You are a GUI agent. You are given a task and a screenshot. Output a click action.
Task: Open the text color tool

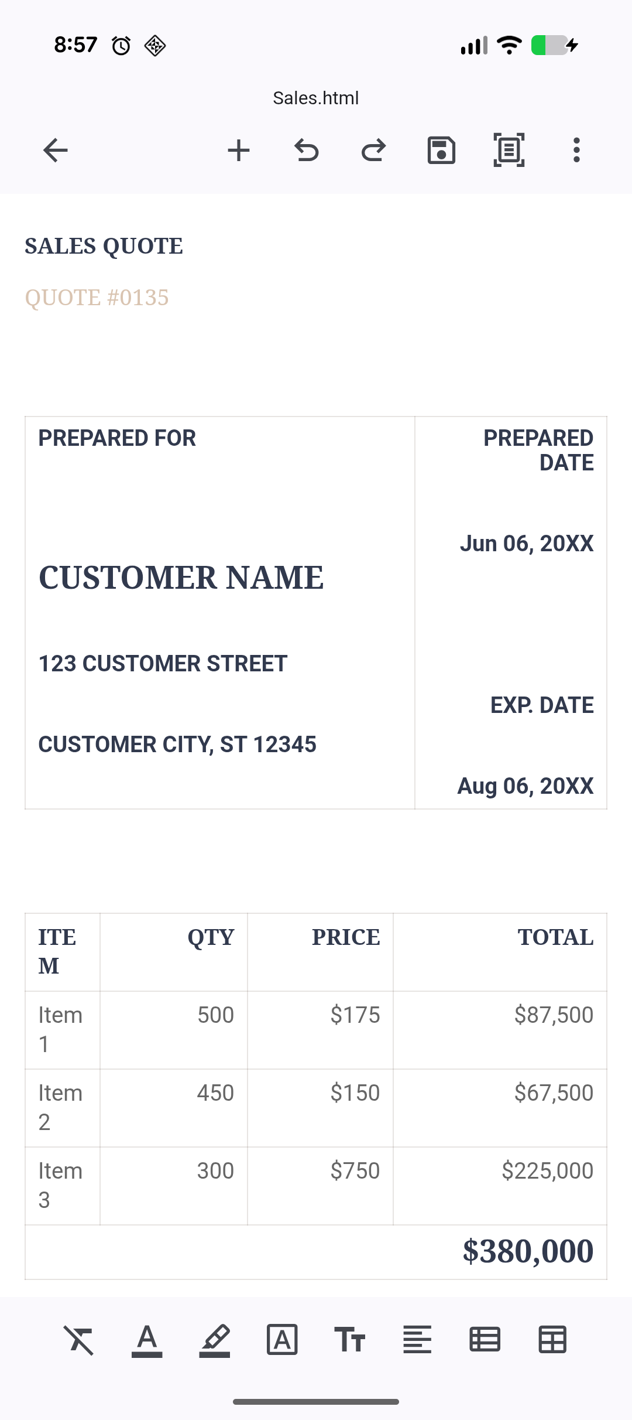[147, 1339]
